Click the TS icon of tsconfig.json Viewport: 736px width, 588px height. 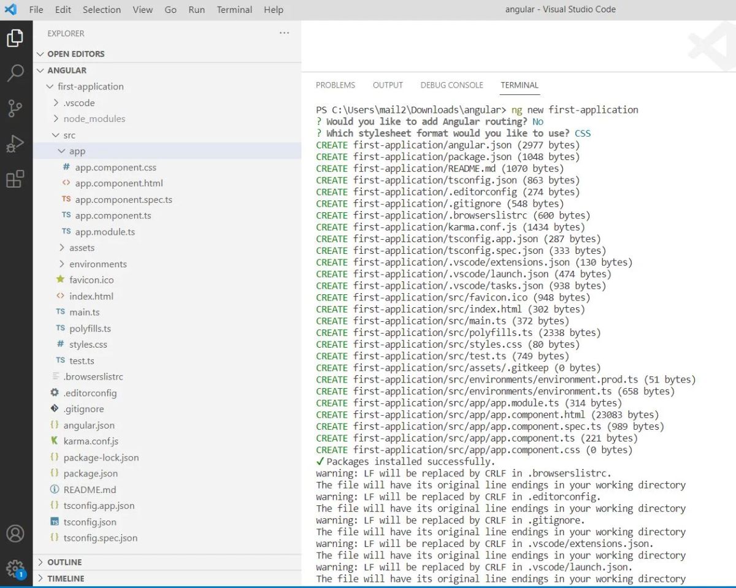[x=55, y=522]
